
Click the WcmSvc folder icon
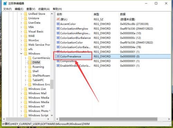[26, 40]
